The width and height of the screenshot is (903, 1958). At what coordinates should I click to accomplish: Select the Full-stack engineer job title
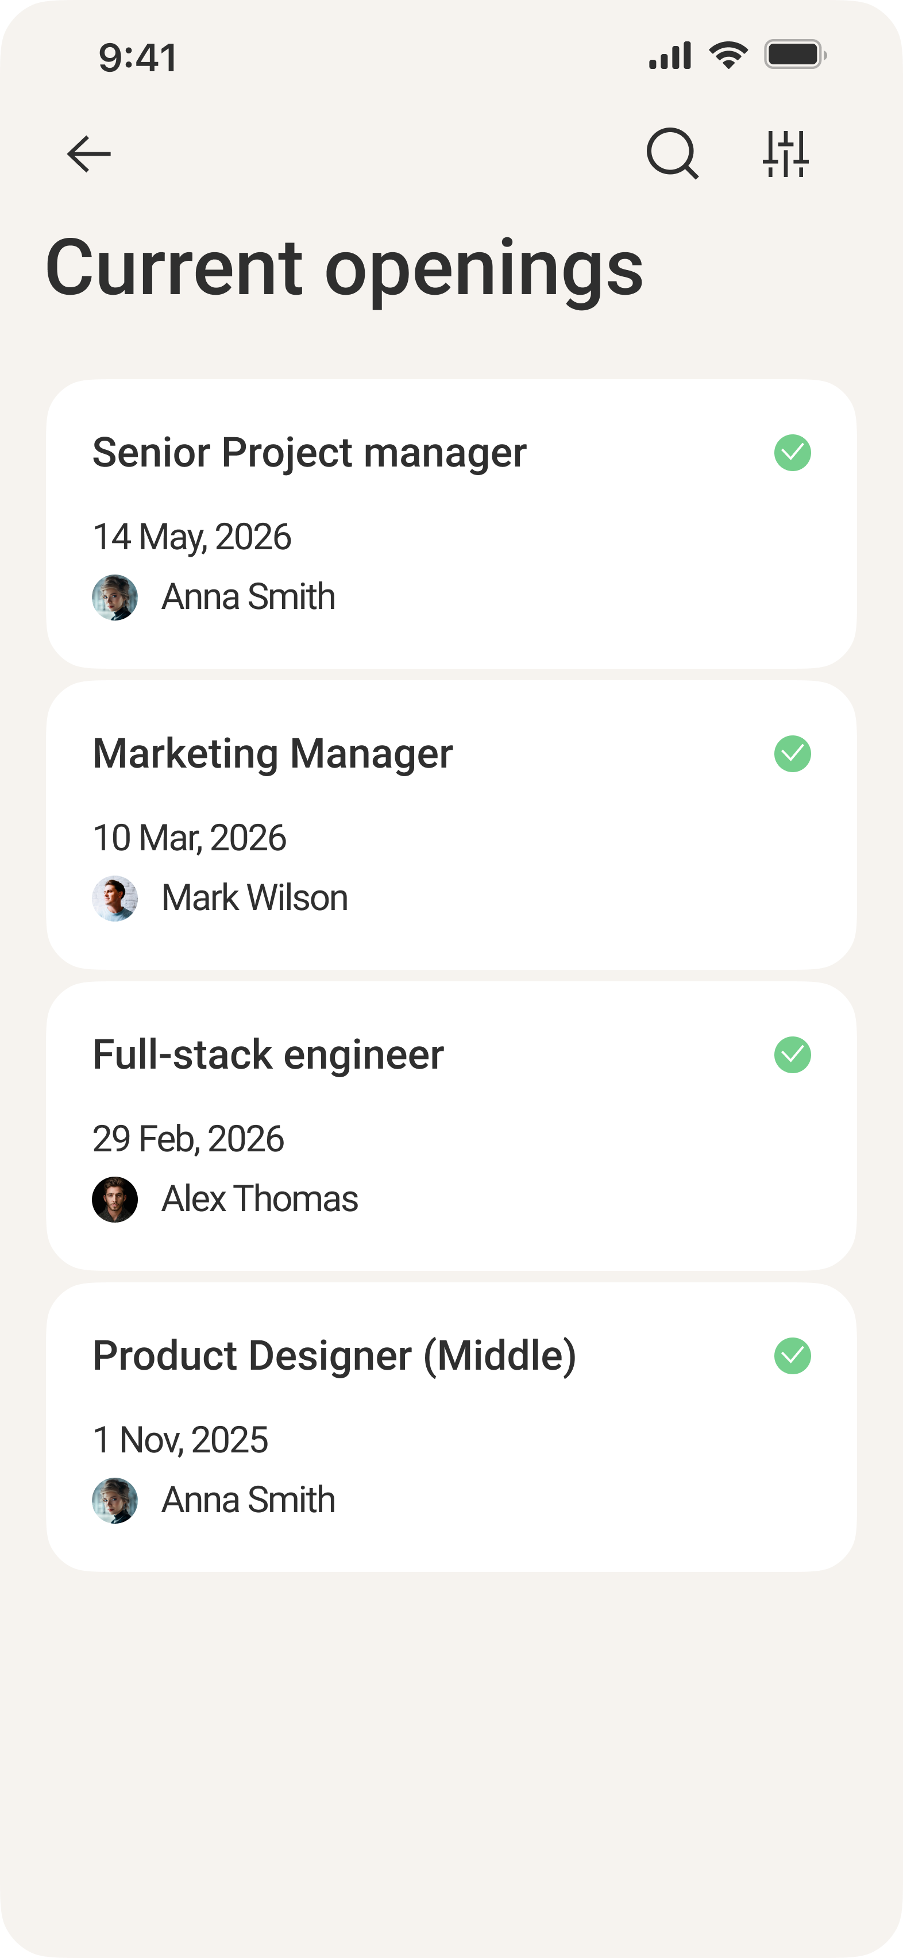coord(268,1055)
